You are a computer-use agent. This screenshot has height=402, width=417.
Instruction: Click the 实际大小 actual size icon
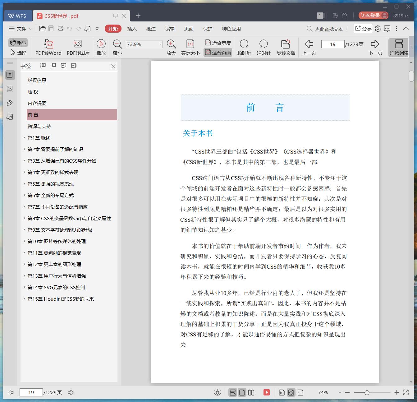click(x=190, y=47)
